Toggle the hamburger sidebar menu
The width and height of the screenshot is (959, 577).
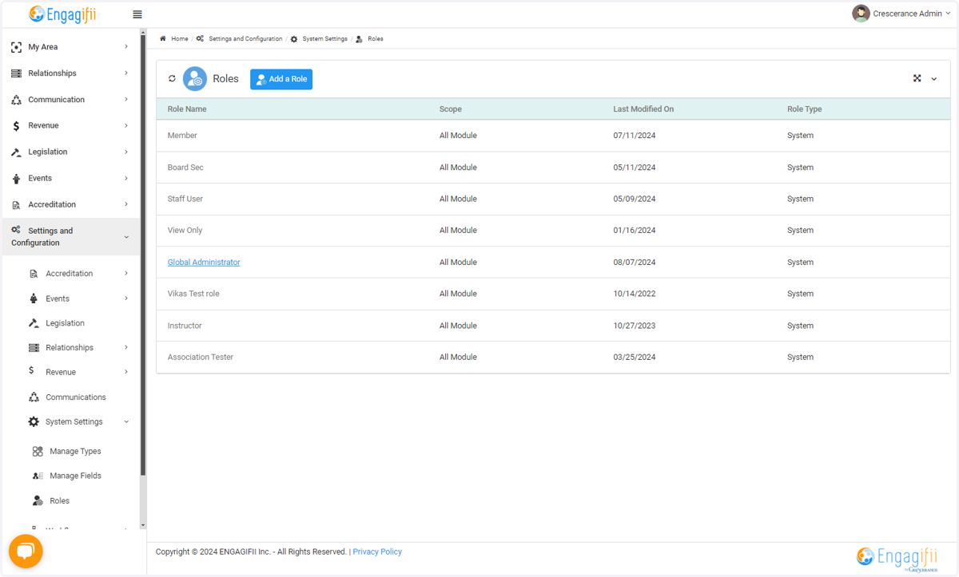click(x=137, y=14)
